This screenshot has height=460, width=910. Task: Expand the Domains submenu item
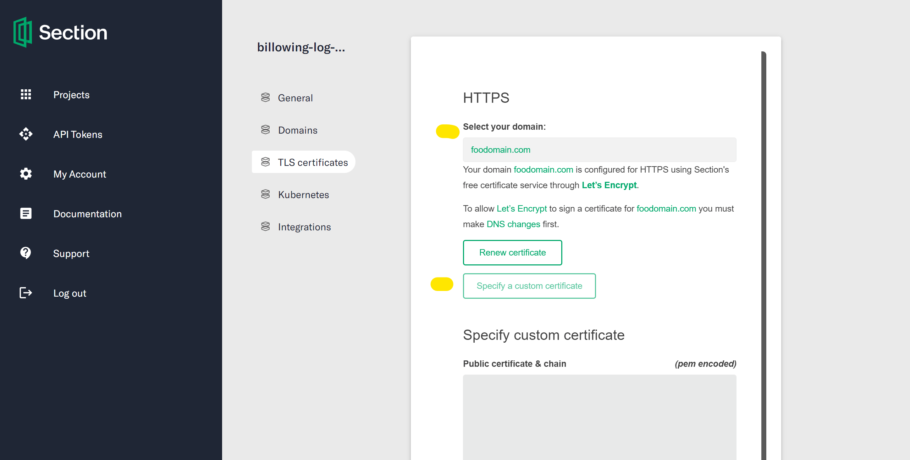pyautogui.click(x=298, y=130)
